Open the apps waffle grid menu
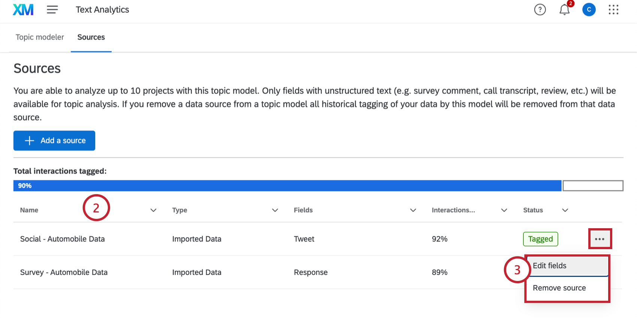This screenshot has width=637, height=318. click(x=613, y=10)
